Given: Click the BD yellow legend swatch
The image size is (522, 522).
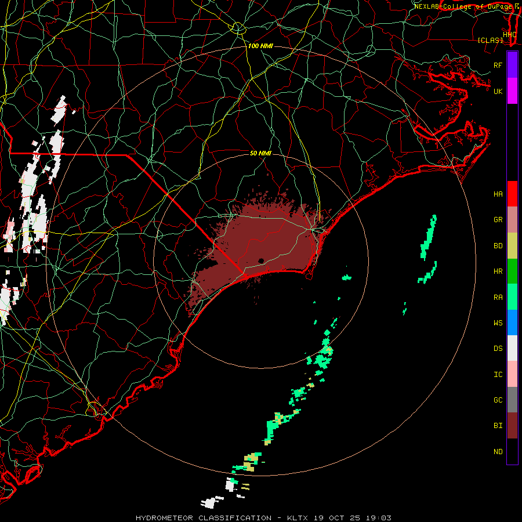Looking at the screenshot, I should [512, 246].
